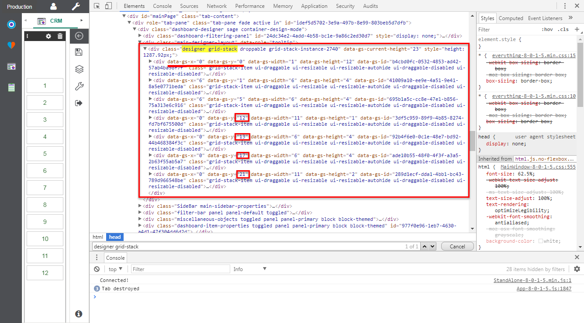
Task: Clear console with the block icon
Action: (97, 269)
